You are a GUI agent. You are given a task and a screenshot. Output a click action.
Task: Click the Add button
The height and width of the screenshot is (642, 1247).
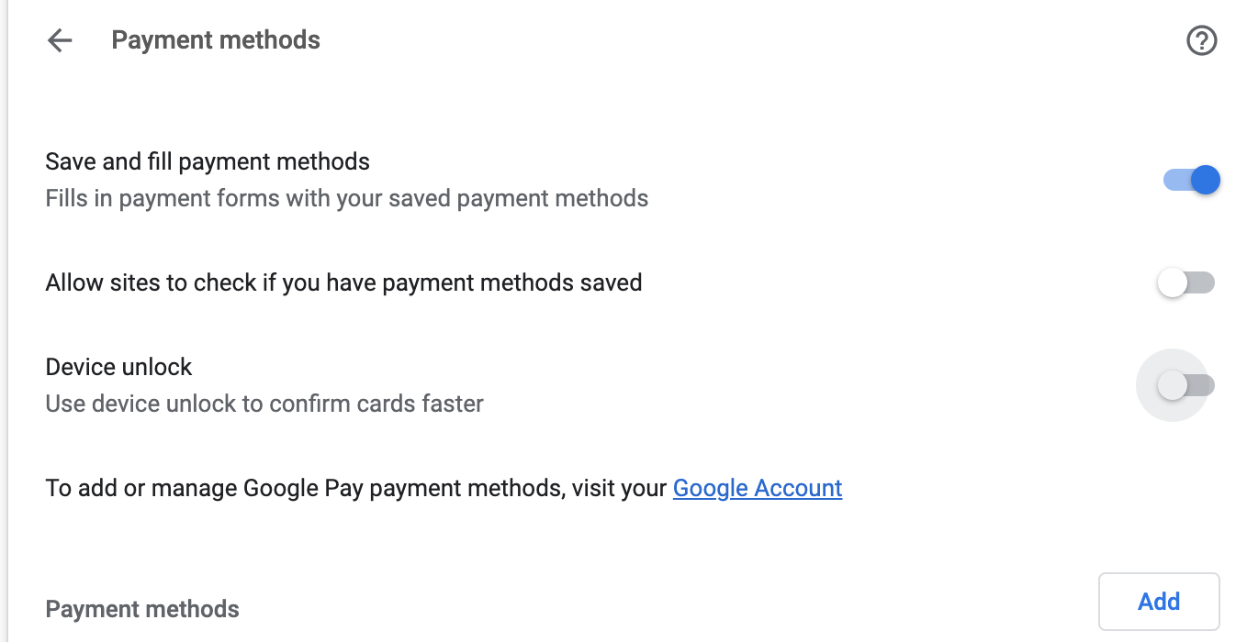(1158, 602)
